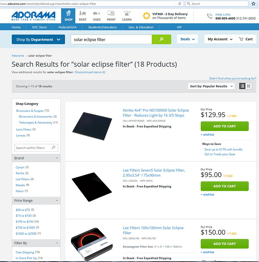Open the USED camera icon
Image resolution: width=259 pixels, height=262 pixels.
(x=97, y=13)
